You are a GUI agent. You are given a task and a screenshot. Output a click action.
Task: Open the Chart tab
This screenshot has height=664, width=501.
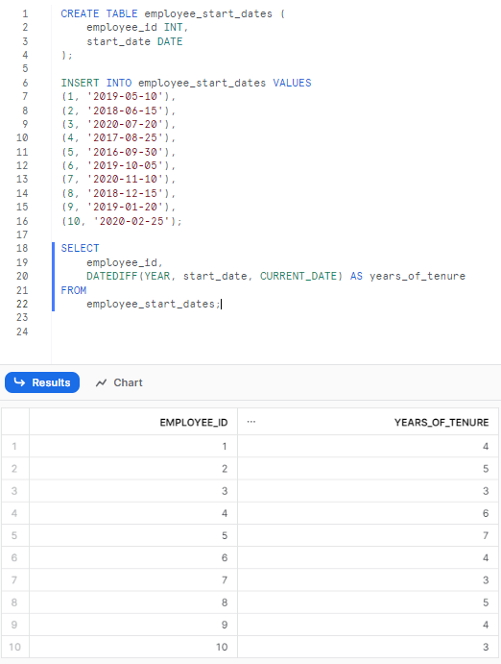pos(119,382)
